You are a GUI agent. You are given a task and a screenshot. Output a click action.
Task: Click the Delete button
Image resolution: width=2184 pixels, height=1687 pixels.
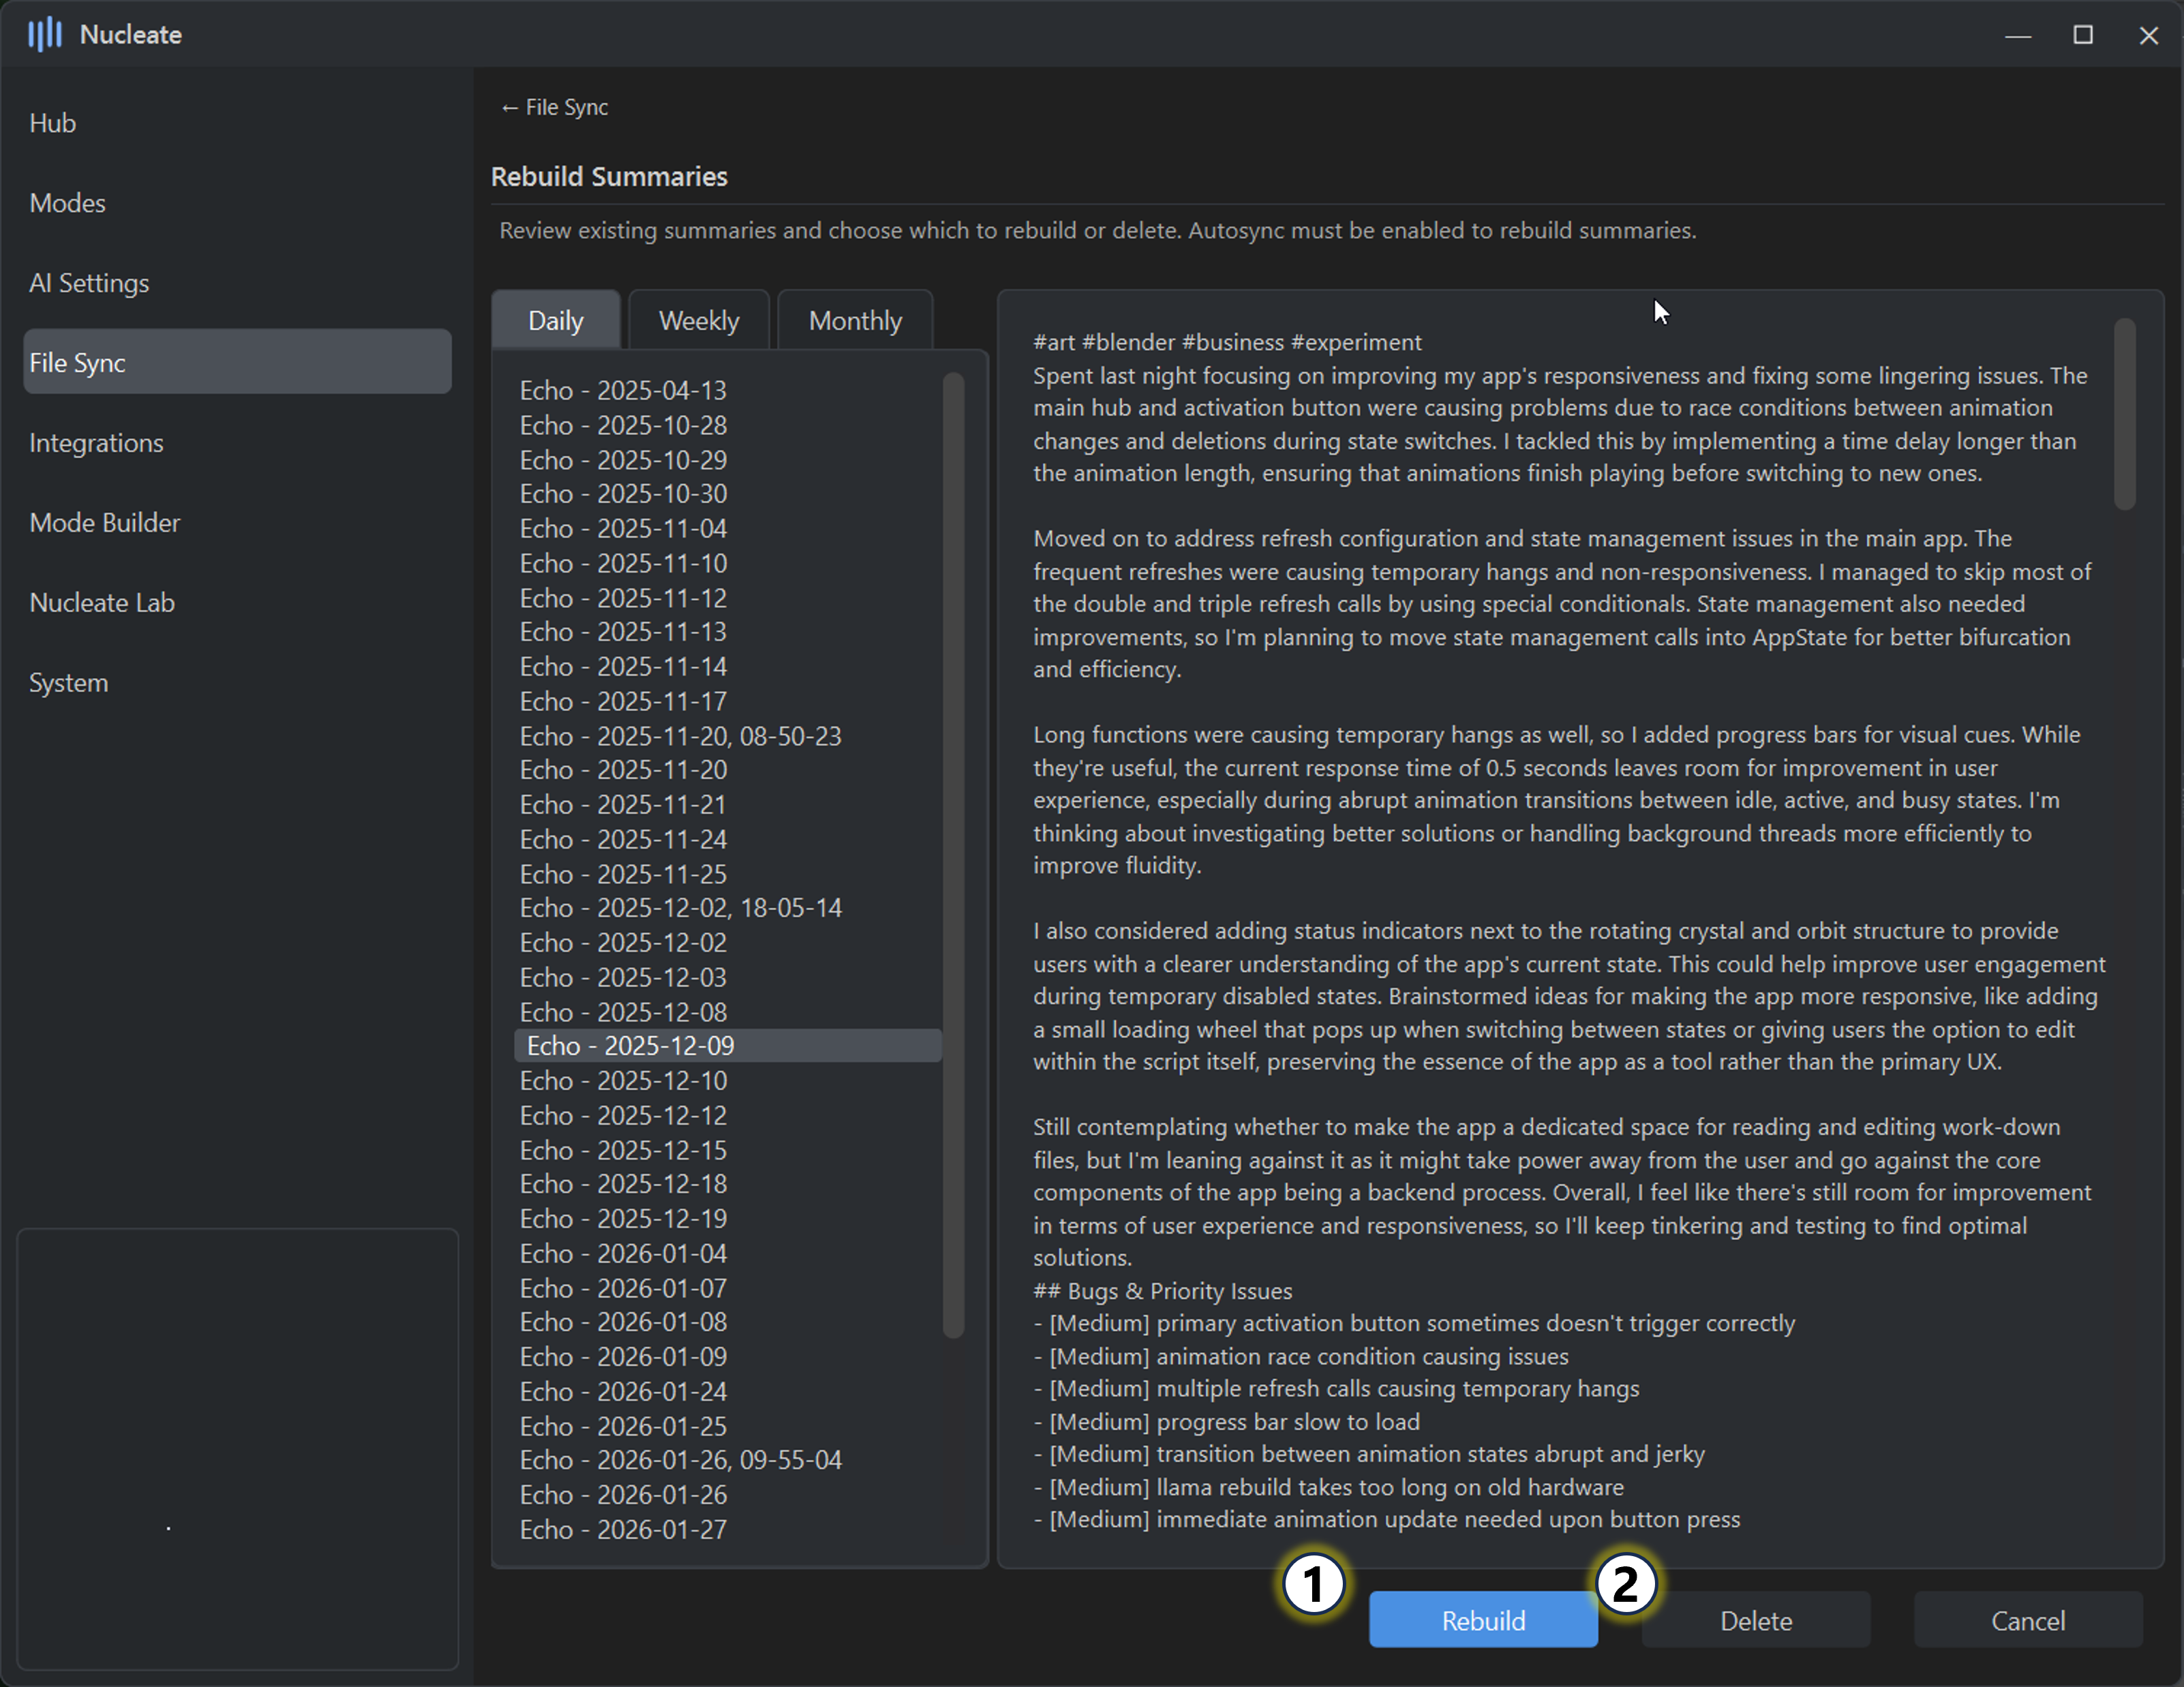point(1755,1620)
